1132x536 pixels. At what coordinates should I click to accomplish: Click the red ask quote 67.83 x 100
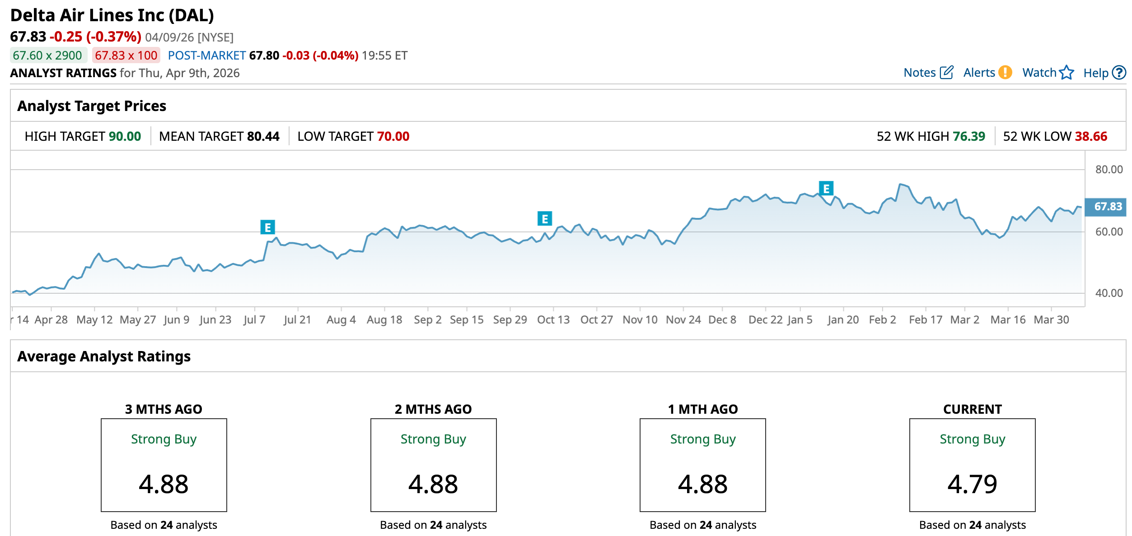(126, 55)
